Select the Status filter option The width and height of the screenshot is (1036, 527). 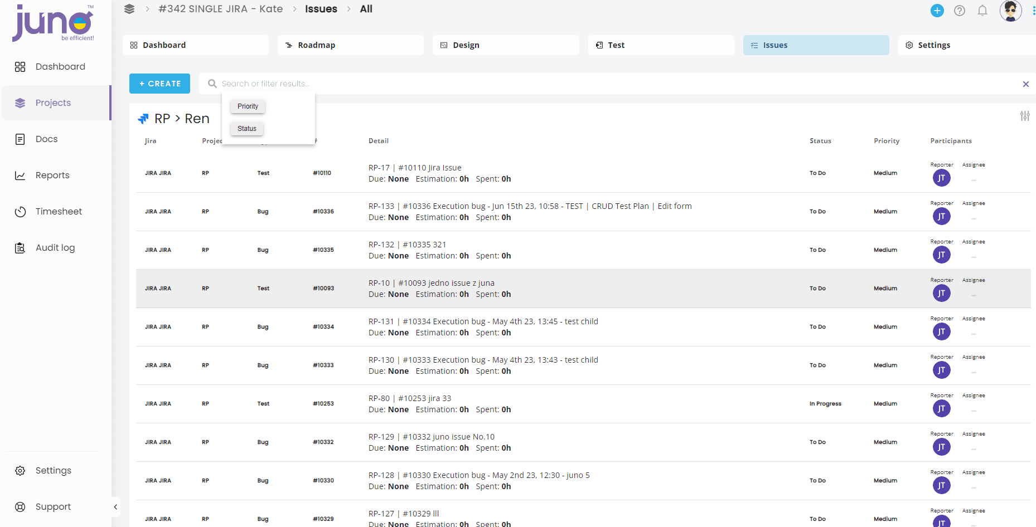247,129
